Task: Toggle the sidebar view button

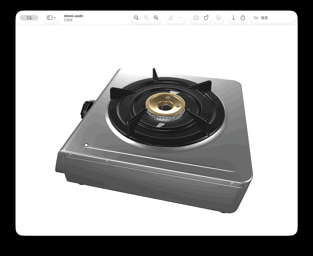Action: [50, 18]
